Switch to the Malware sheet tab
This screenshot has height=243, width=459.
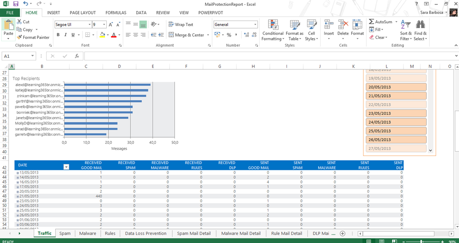pos(87,234)
